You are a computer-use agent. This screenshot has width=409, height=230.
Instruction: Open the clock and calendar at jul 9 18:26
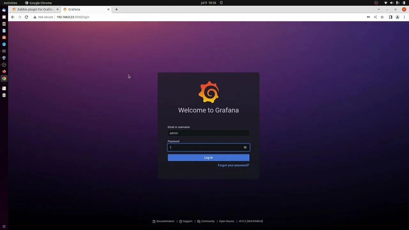[208, 3]
